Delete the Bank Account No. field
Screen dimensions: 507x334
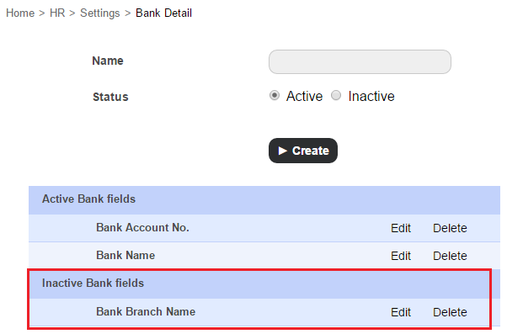[450, 228]
